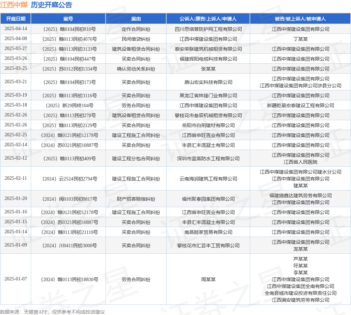The image size is (351, 315).
Task: Click plaintiff 张某某
Action: click(x=208, y=69)
